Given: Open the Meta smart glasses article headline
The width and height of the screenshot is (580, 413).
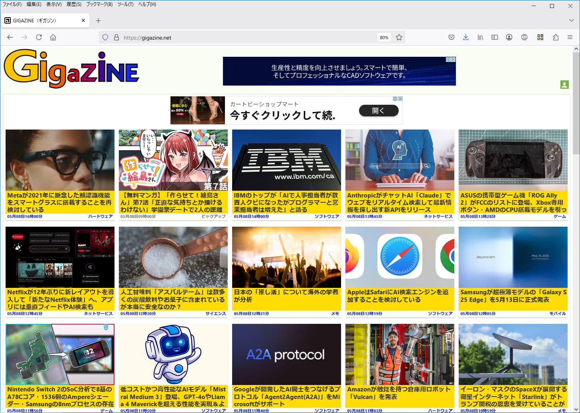Looking at the screenshot, I should (59, 202).
